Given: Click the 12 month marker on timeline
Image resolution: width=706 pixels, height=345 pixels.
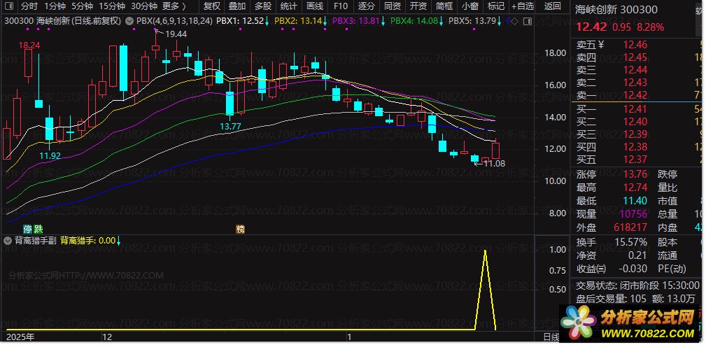Looking at the screenshot, I should [x=106, y=337].
